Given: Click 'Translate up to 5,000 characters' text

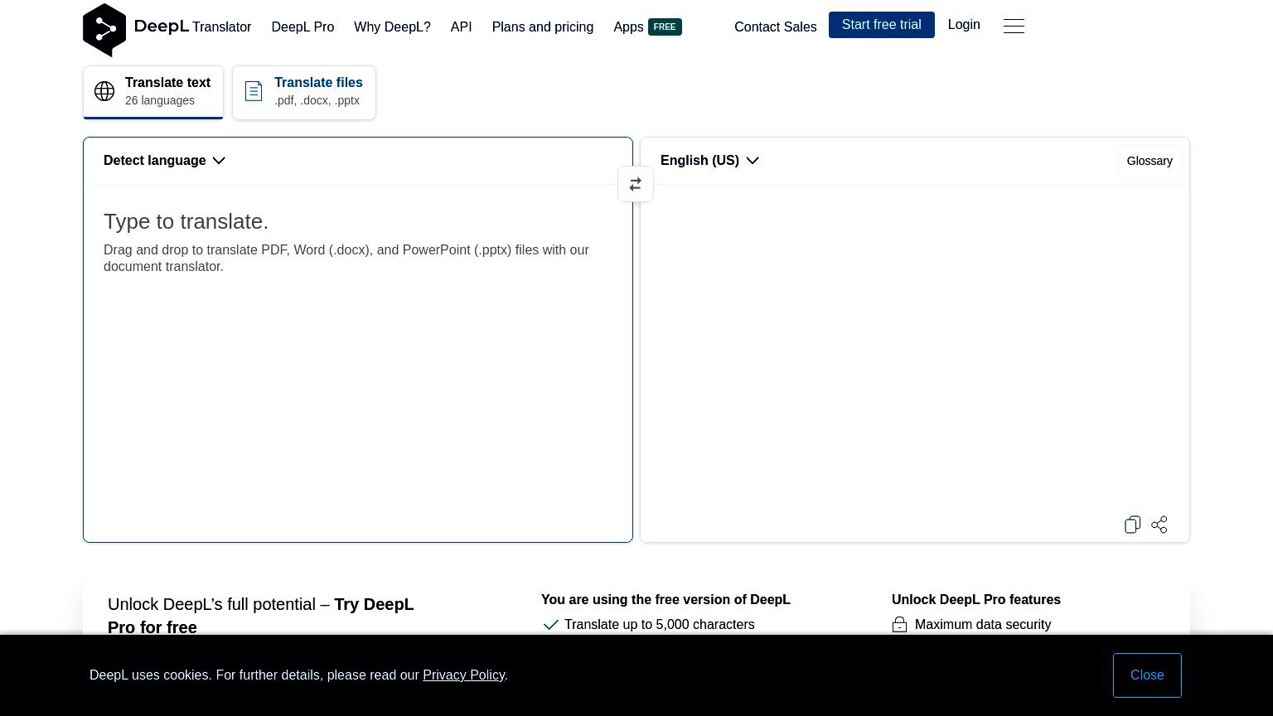Looking at the screenshot, I should coord(660,625).
